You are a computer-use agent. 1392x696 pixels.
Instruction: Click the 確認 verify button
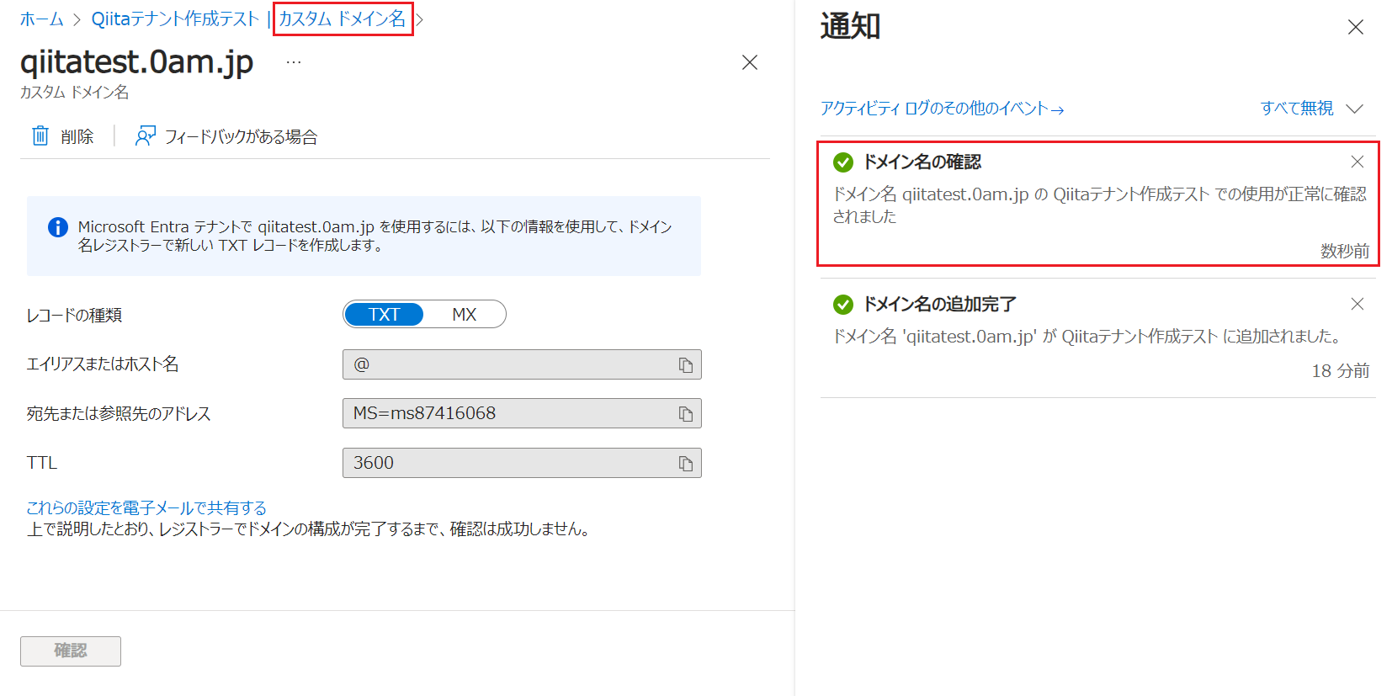[x=71, y=651]
